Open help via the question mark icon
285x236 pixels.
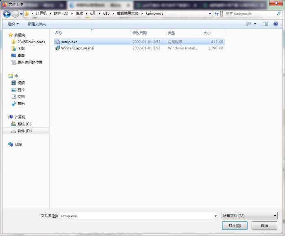click(x=276, y=24)
